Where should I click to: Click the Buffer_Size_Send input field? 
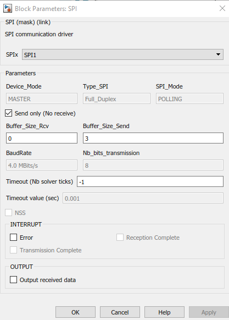[153, 138]
